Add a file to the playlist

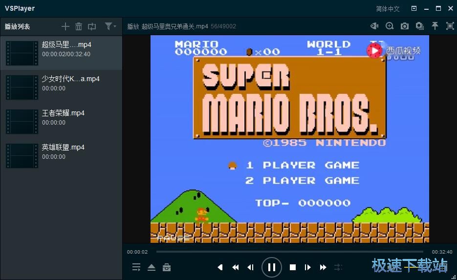pos(65,26)
